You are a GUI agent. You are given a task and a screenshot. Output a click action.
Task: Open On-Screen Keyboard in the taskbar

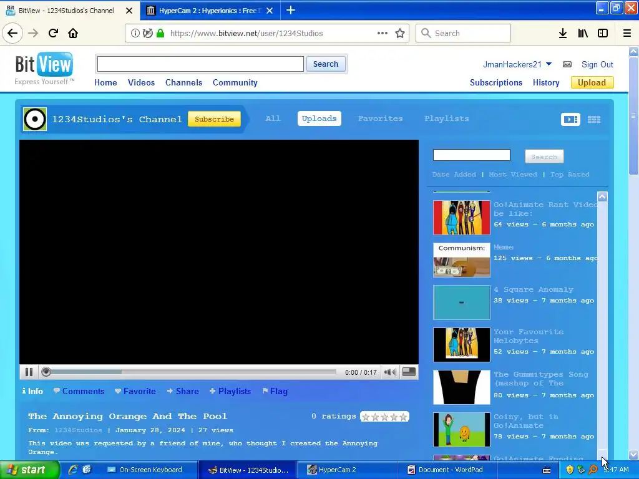point(149,470)
